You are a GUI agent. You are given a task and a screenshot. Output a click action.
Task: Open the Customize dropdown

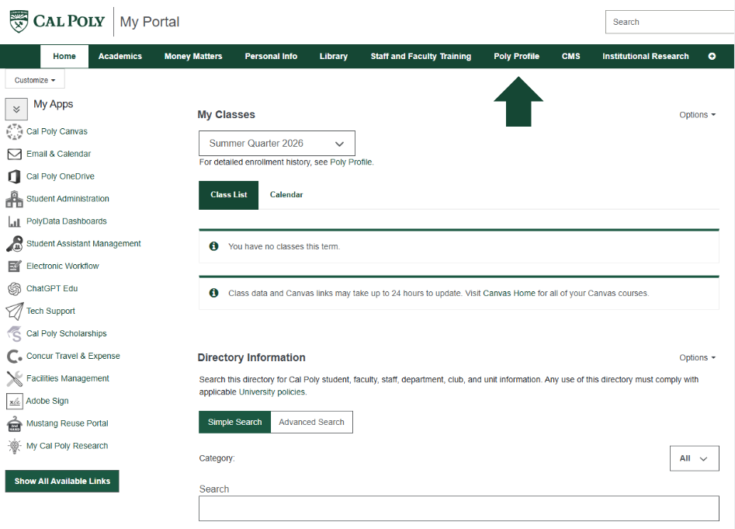coord(35,80)
